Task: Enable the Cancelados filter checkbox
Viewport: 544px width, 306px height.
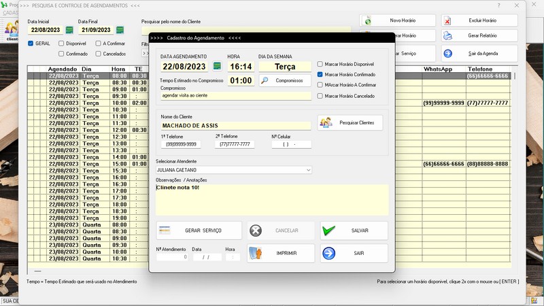Action: 98,54
